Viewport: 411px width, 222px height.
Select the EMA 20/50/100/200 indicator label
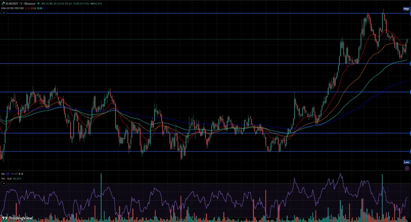pyautogui.click(x=12, y=8)
